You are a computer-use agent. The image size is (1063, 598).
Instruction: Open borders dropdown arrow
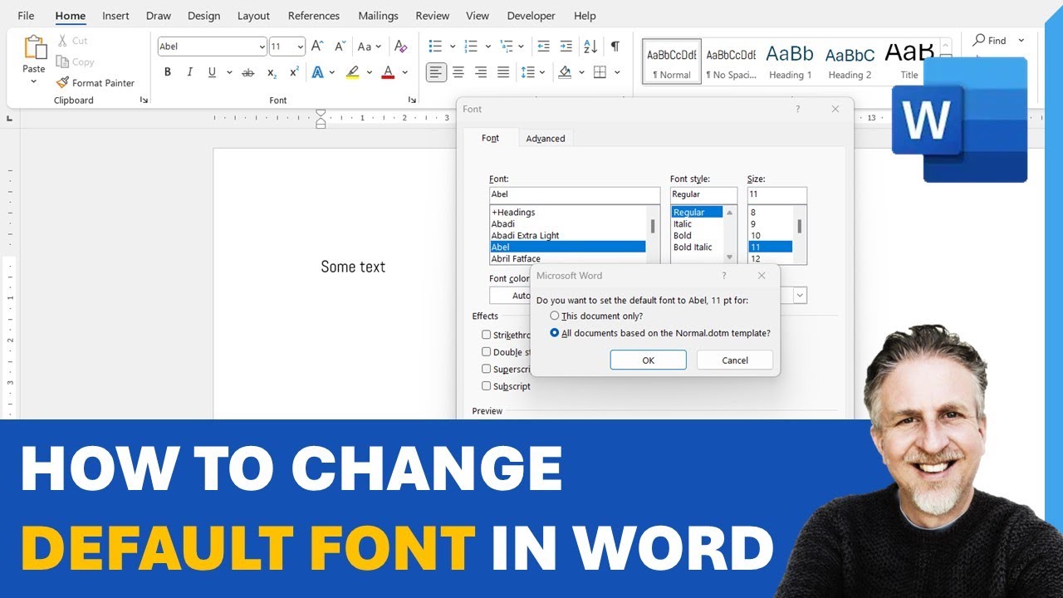(x=617, y=72)
